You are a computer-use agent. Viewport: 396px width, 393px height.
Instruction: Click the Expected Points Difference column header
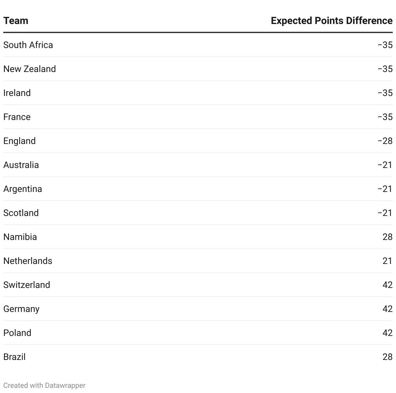click(x=331, y=21)
